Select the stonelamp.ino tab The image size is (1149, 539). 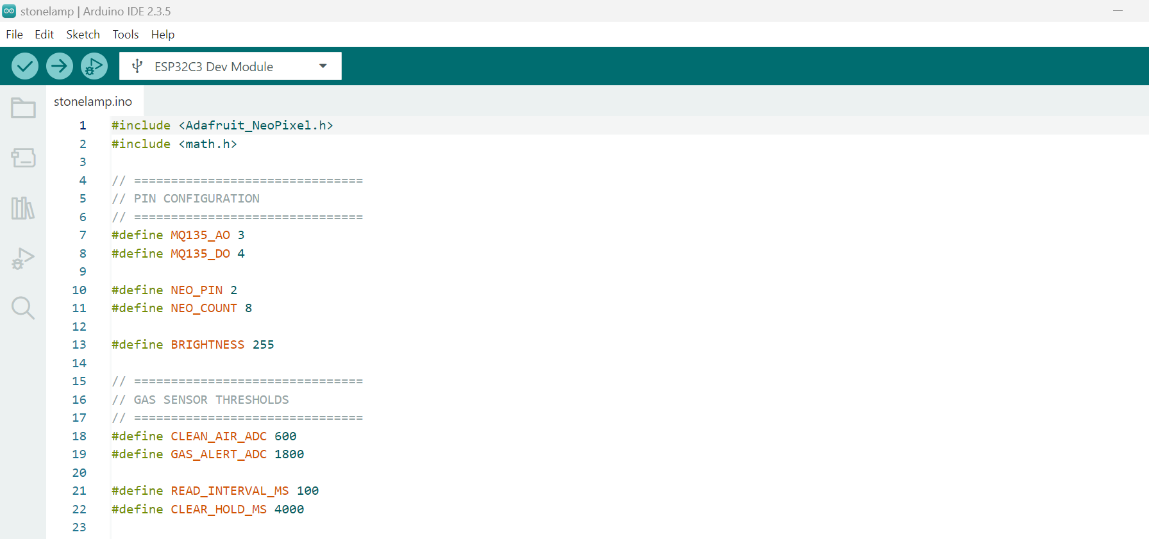(93, 101)
